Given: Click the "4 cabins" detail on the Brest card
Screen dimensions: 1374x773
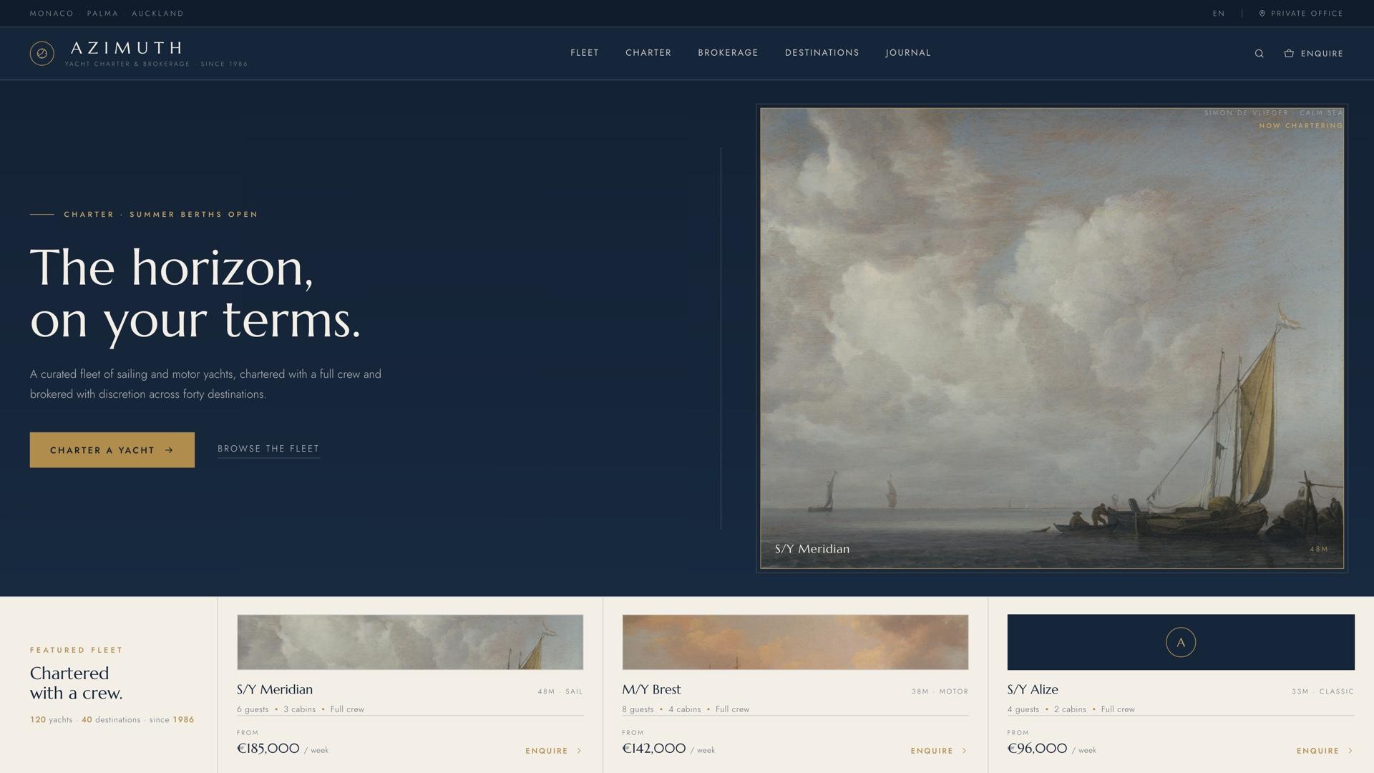Looking at the screenshot, I should click(x=685, y=709).
